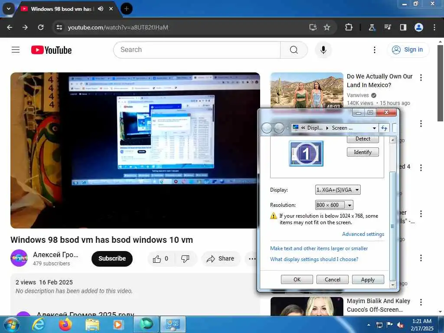Show hidden tray icons arrow
Image resolution: width=444 pixels, height=333 pixels.
click(x=369, y=325)
